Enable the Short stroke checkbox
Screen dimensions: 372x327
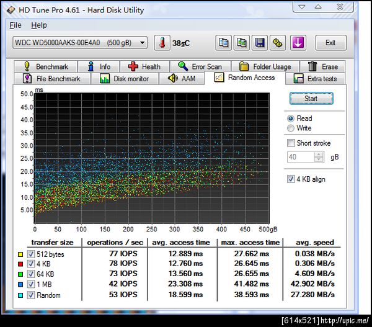click(x=291, y=143)
